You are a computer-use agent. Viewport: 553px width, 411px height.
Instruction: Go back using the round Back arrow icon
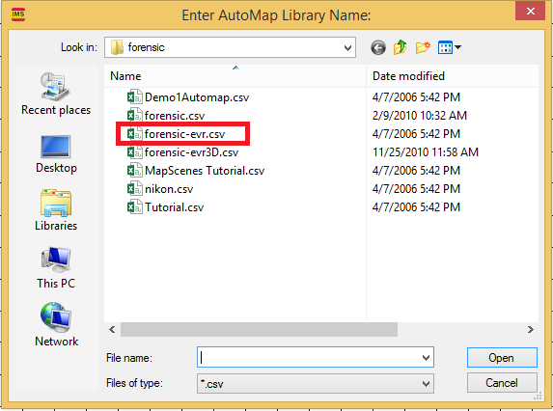[x=378, y=47]
